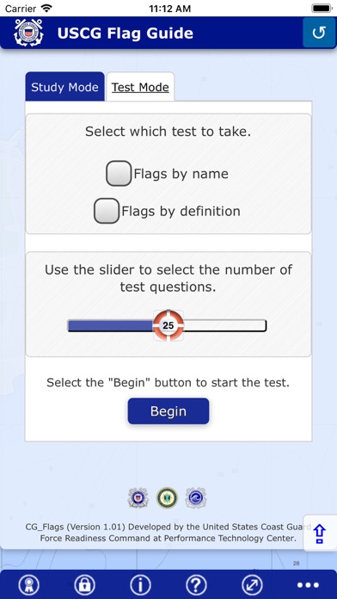Check the Flags by name option
Viewport: 337px width, 599px height.
[119, 174]
